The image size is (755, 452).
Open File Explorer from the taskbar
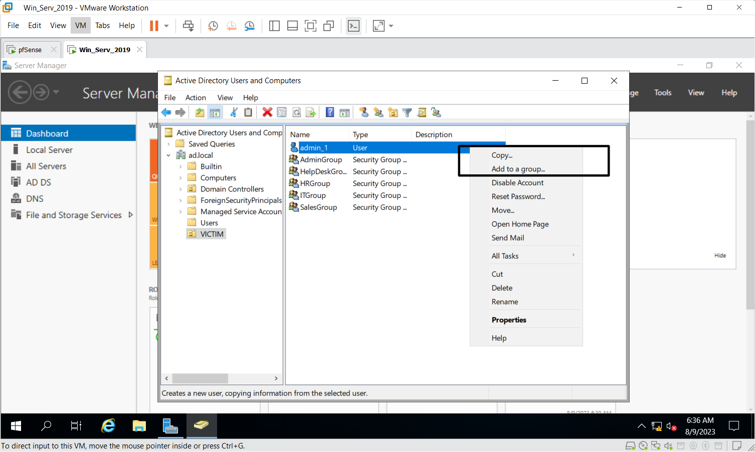click(x=139, y=426)
